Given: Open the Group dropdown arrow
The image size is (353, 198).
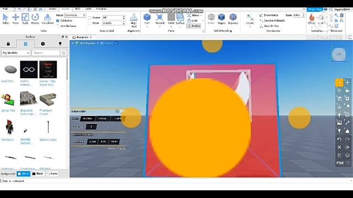Looking at the screenshot, I should pyautogui.click(x=201, y=15).
